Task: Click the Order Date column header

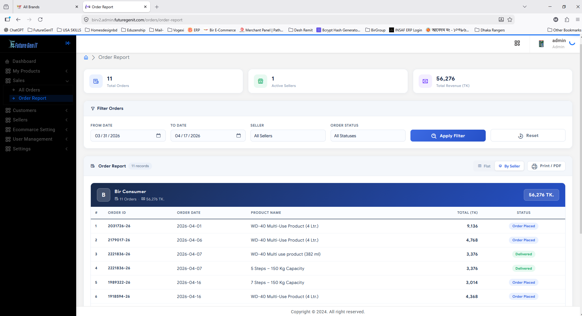Action: pyautogui.click(x=189, y=213)
